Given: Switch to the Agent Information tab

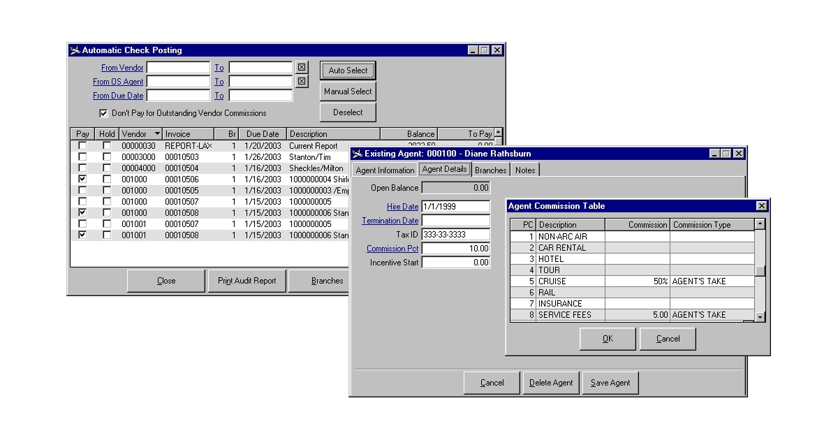Looking at the screenshot, I should point(385,170).
